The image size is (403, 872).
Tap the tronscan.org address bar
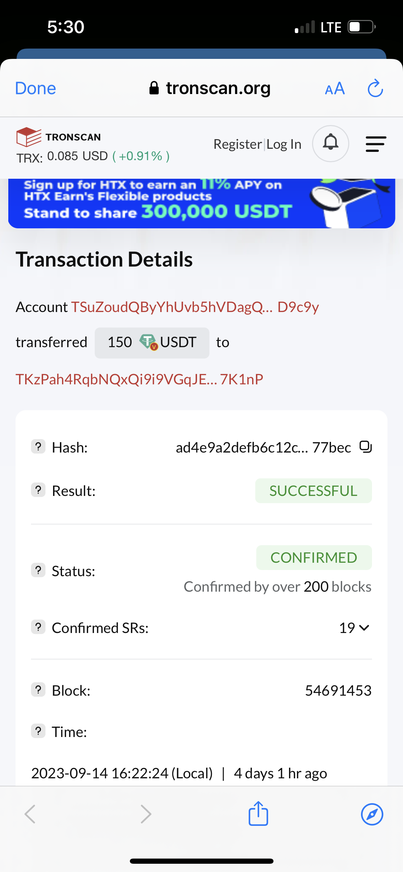pyautogui.click(x=210, y=88)
